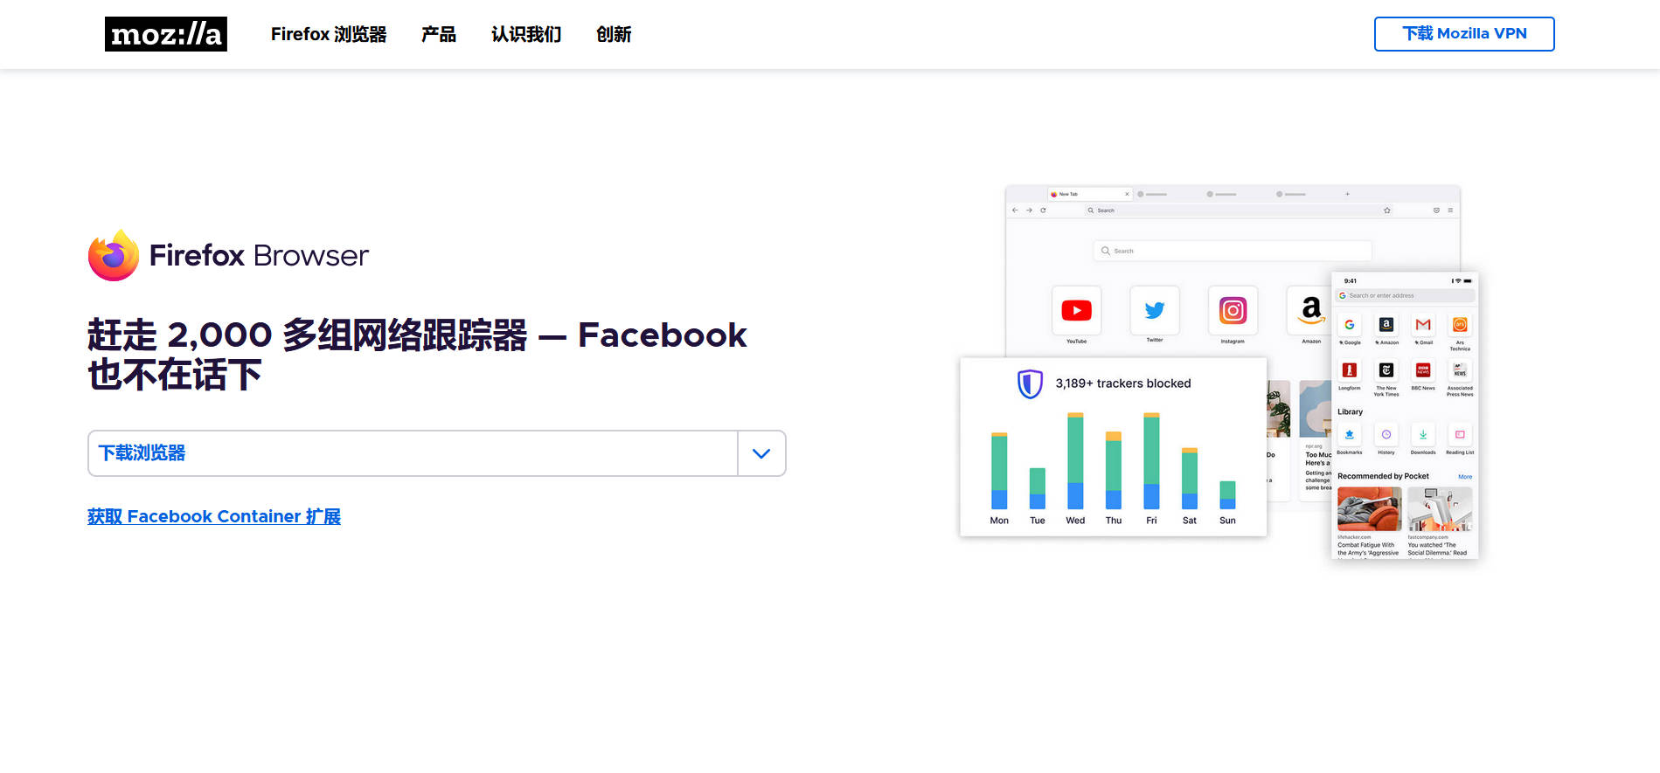The height and width of the screenshot is (773, 1660).
Task: Click the BBC News shortcut icon
Action: [x=1423, y=370]
